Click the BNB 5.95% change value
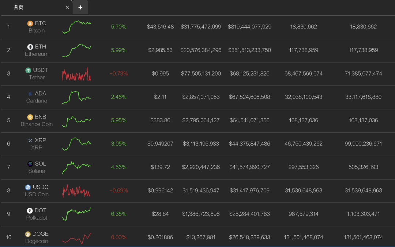Screen dimensions: 395x247 [x=118, y=120]
